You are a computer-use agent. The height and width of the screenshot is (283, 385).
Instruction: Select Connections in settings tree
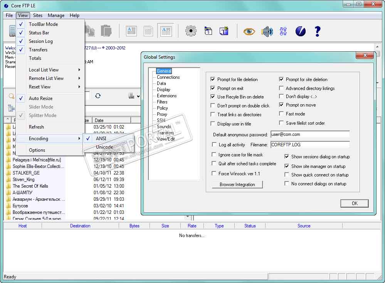(x=168, y=77)
